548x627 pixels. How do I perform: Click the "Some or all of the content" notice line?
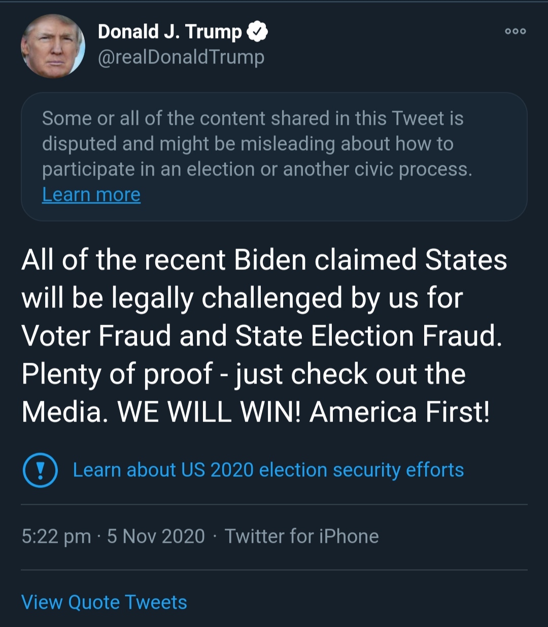pyautogui.click(x=252, y=119)
